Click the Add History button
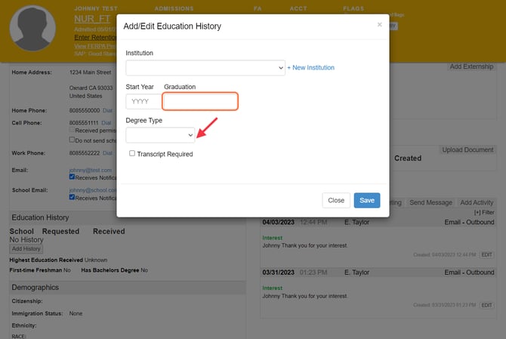 click(26, 248)
